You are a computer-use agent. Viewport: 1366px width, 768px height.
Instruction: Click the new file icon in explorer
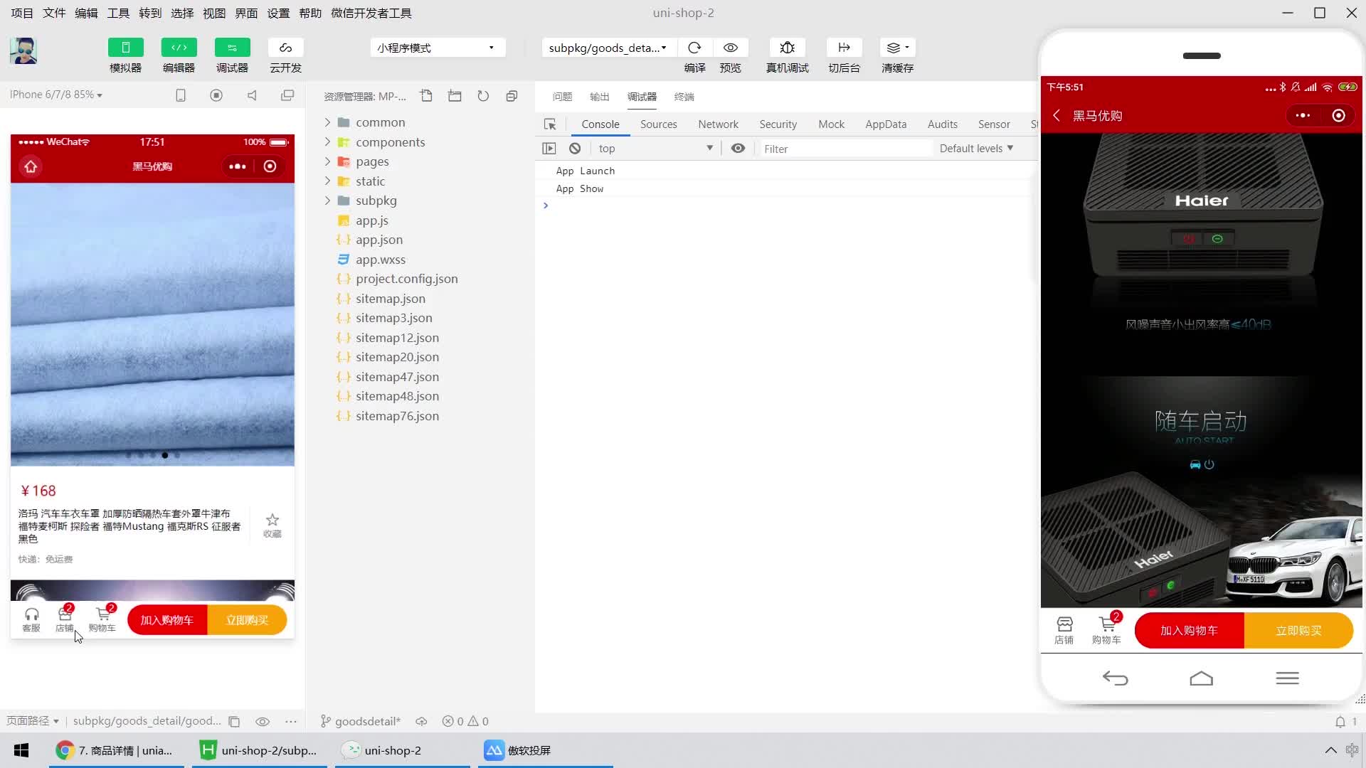[426, 96]
